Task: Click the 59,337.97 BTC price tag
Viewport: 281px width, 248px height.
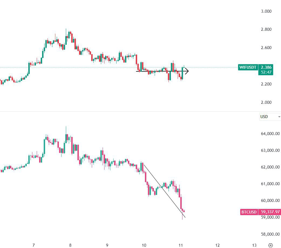Action: 270,212
